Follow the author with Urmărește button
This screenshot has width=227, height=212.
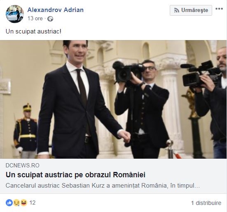pos(191,10)
